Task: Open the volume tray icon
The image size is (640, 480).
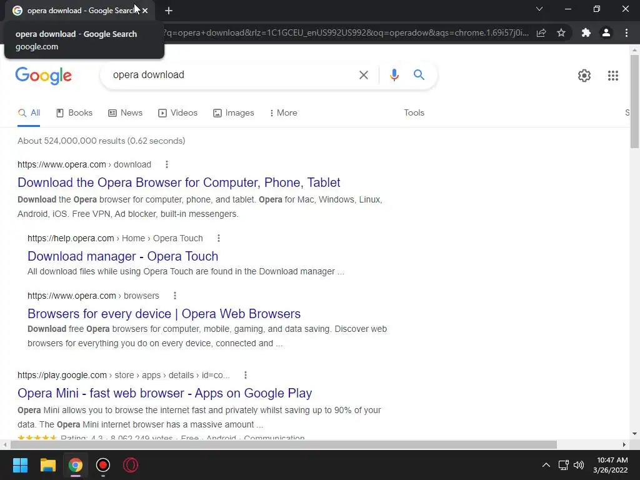Action: tap(579, 465)
